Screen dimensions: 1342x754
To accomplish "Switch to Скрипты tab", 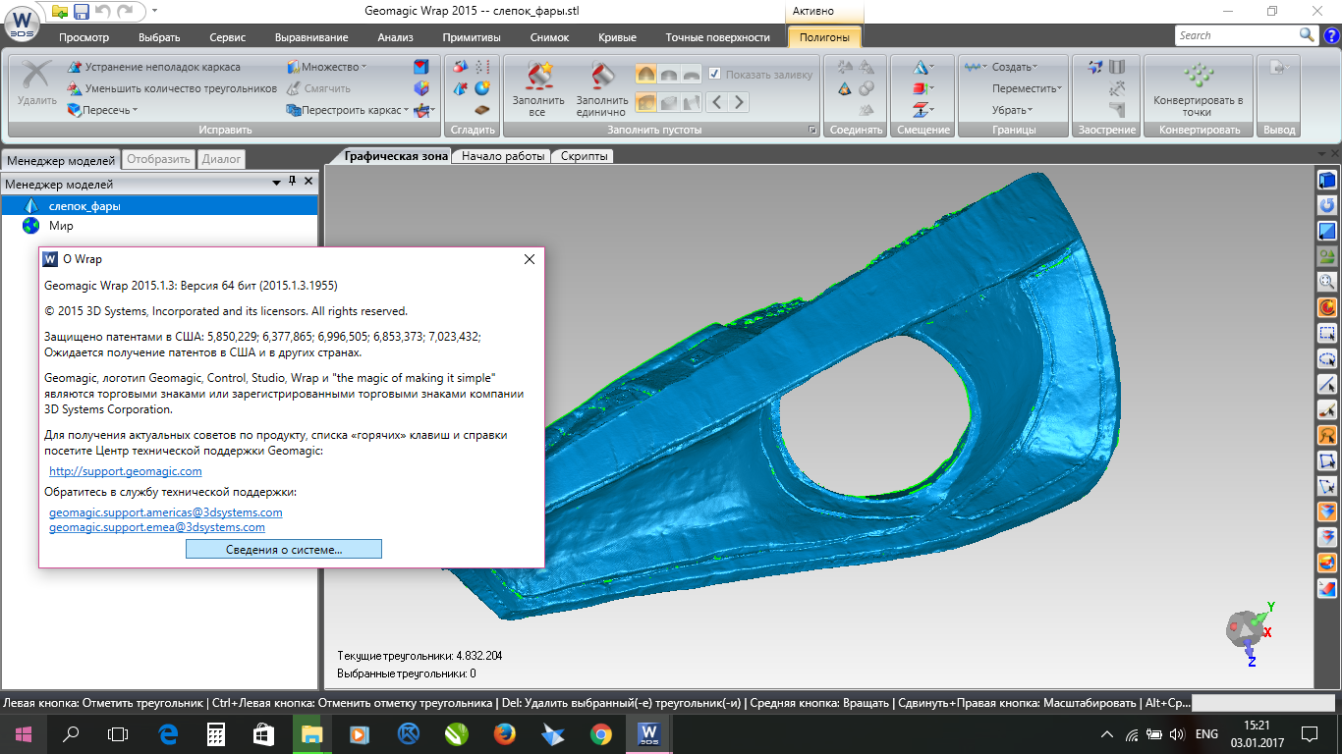I will tap(585, 156).
